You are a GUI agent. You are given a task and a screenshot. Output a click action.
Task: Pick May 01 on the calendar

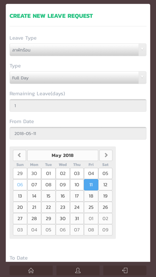(49, 174)
